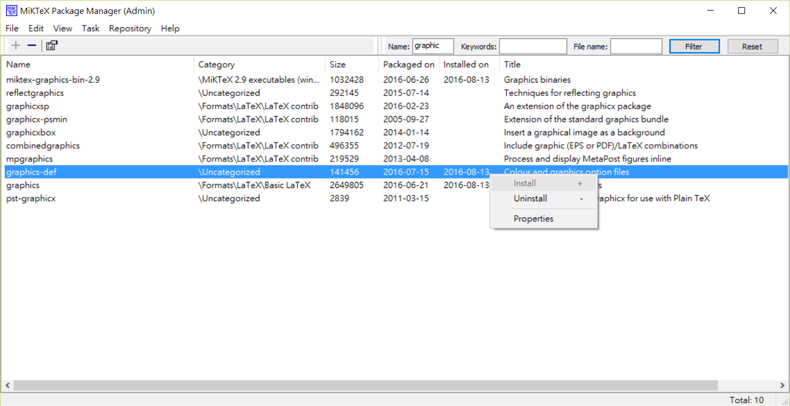790x406 pixels.
Task: Open the Repository menu
Action: (130, 28)
